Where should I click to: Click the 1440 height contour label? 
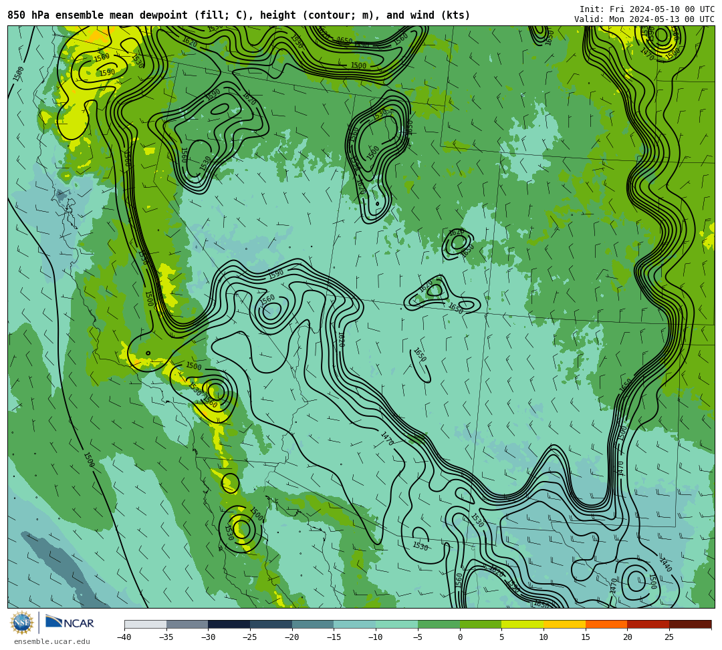tap(667, 565)
